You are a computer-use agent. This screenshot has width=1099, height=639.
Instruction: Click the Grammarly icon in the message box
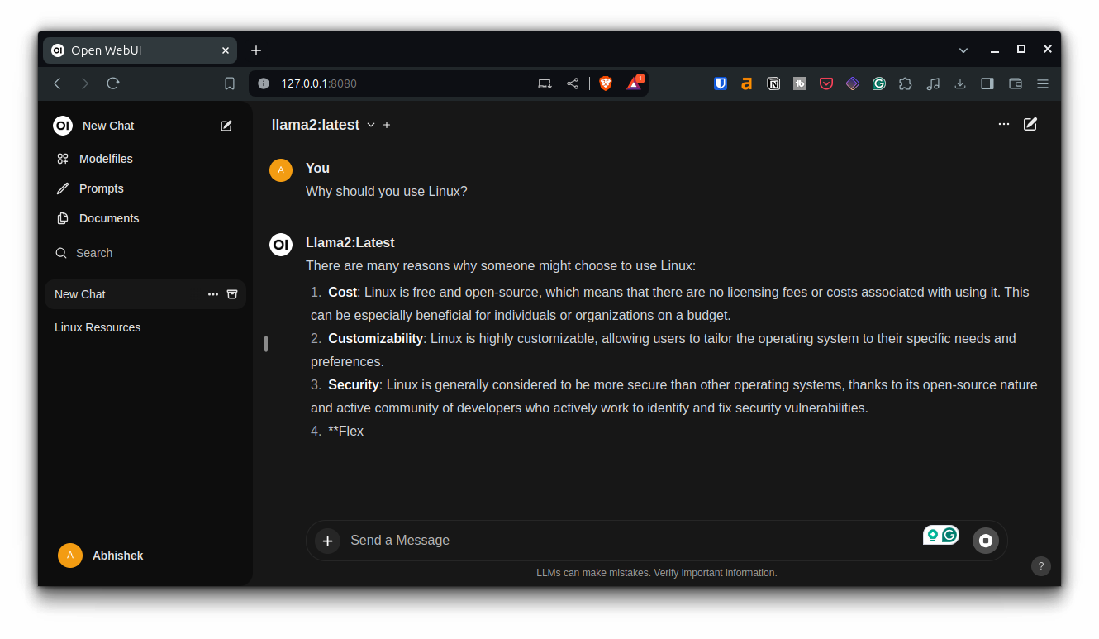(x=950, y=535)
